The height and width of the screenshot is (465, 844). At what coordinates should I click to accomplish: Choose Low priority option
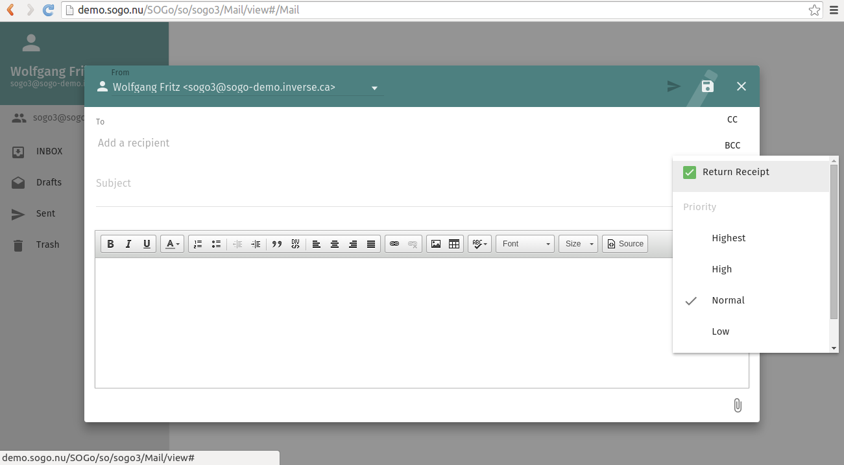[720, 331]
